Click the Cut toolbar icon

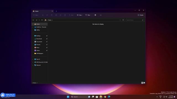point(43,15)
